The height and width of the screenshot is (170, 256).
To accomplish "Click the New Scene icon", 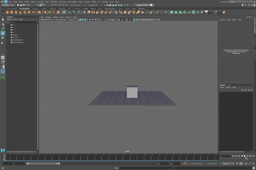I will click(x=18, y=5).
